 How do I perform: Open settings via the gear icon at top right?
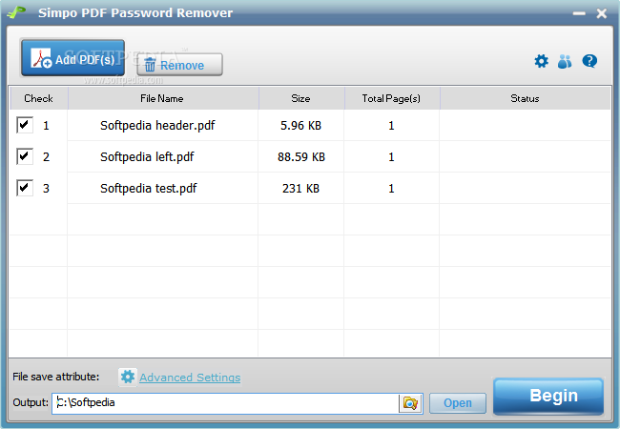[x=542, y=61]
